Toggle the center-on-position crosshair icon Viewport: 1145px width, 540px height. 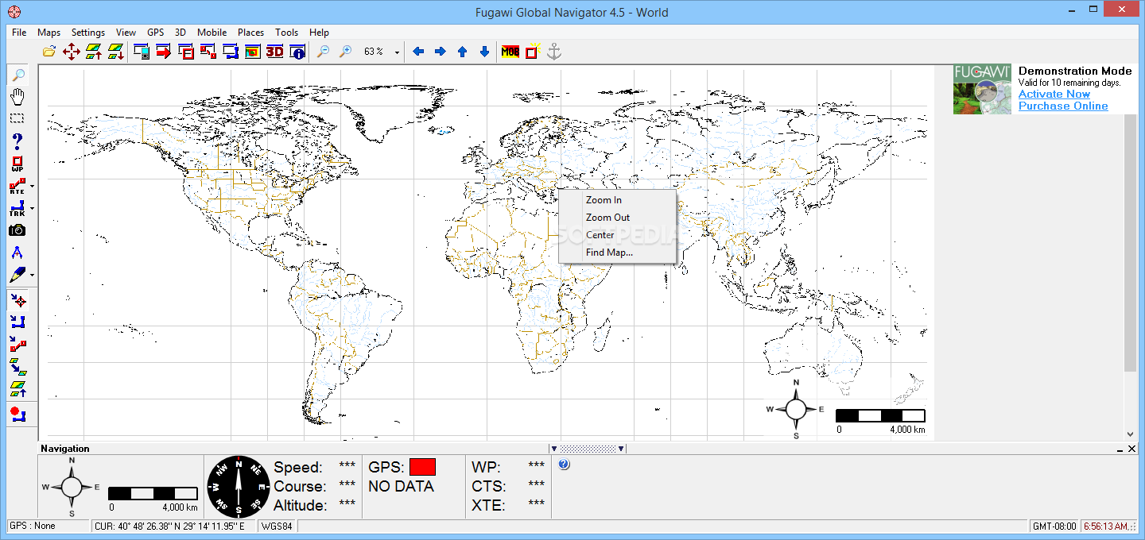pyautogui.click(x=17, y=300)
